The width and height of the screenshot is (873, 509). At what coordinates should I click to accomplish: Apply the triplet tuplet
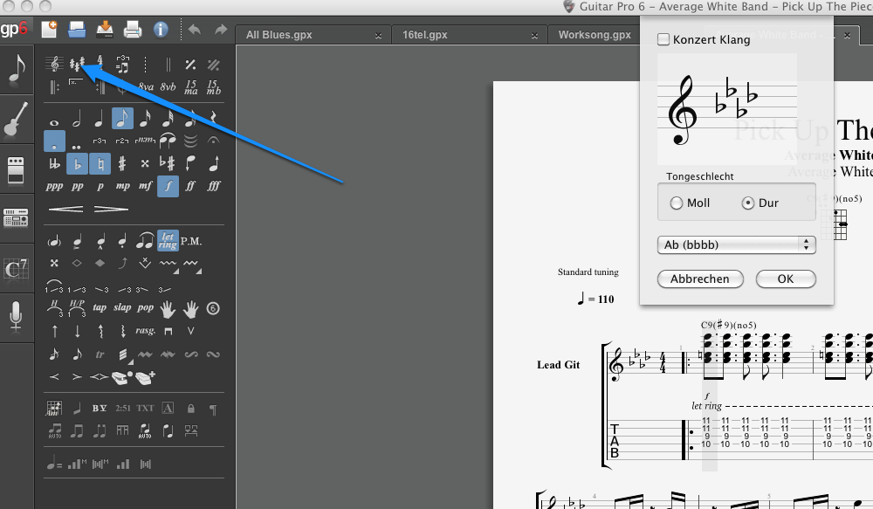click(100, 141)
